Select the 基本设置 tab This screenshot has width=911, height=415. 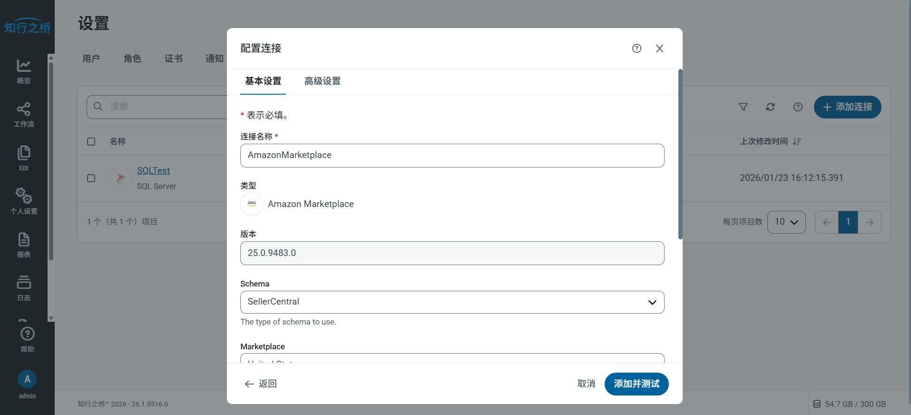tap(263, 81)
